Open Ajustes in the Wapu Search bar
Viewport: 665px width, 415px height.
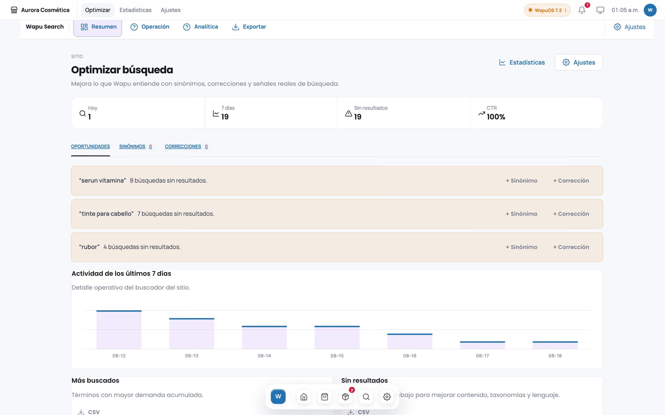[630, 27]
